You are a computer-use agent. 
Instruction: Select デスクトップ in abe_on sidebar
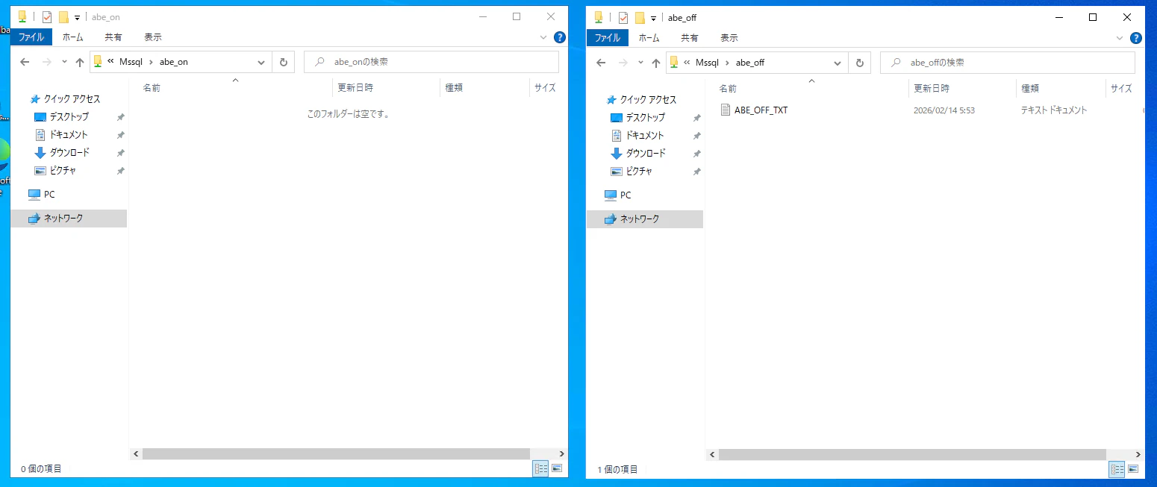pos(69,116)
